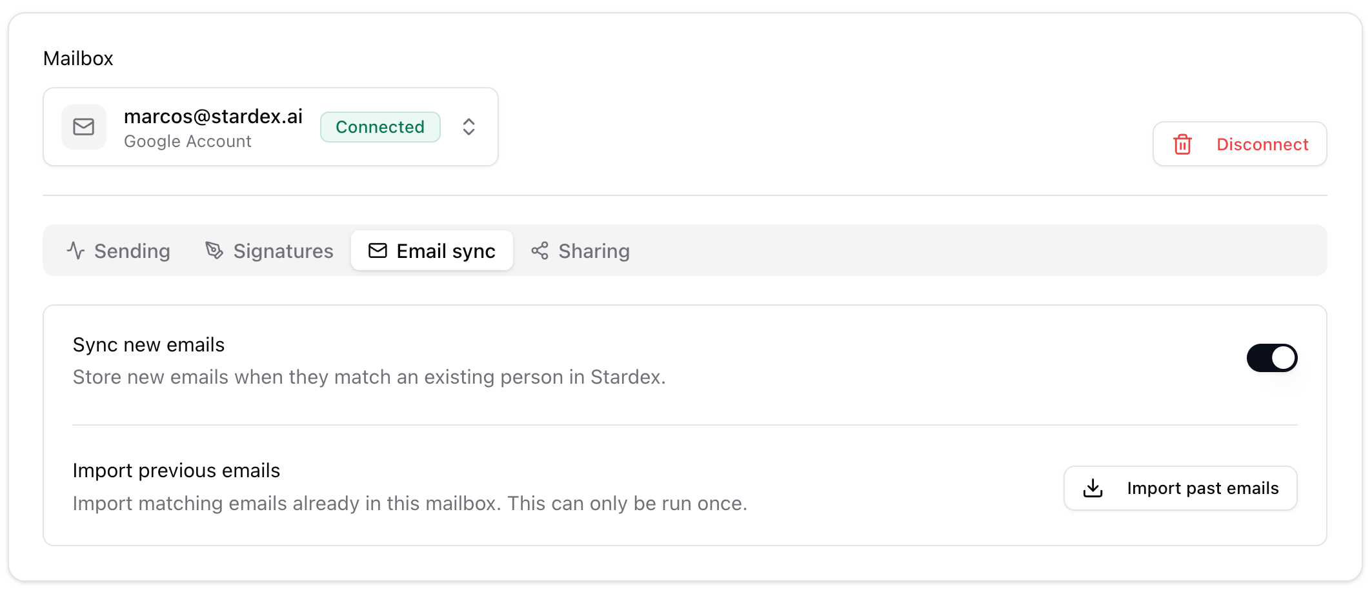Click the Disconnect label in the button
1372x592 pixels.
[1262, 144]
